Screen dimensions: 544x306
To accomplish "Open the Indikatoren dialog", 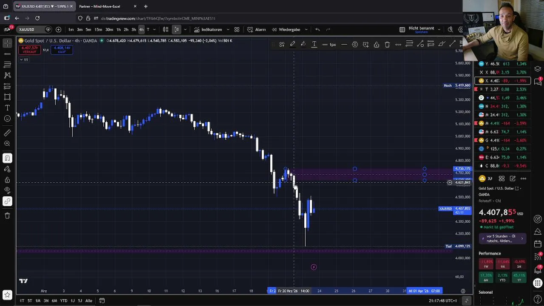I will (208, 29).
